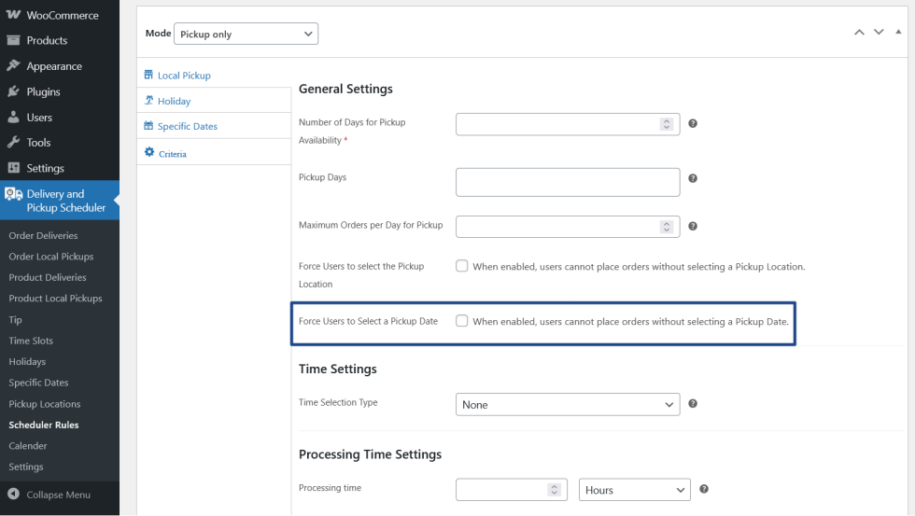Expand the Time Selection Type dropdown

(568, 405)
